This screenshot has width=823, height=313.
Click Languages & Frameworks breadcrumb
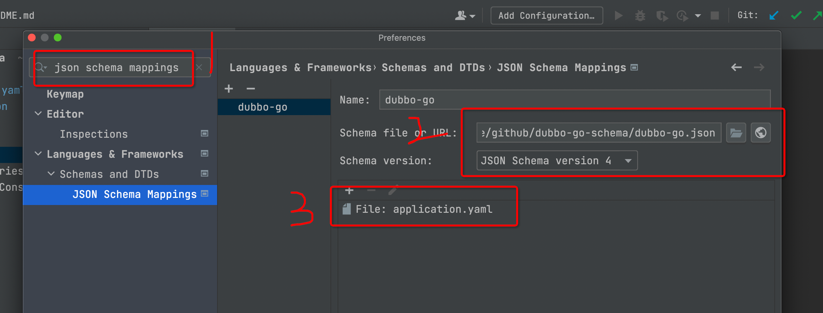pos(300,68)
